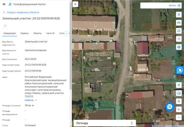Expand the Легенда dropdown
Image resolution: width=184 pixels, height=127 pixels.
pos(105,123)
